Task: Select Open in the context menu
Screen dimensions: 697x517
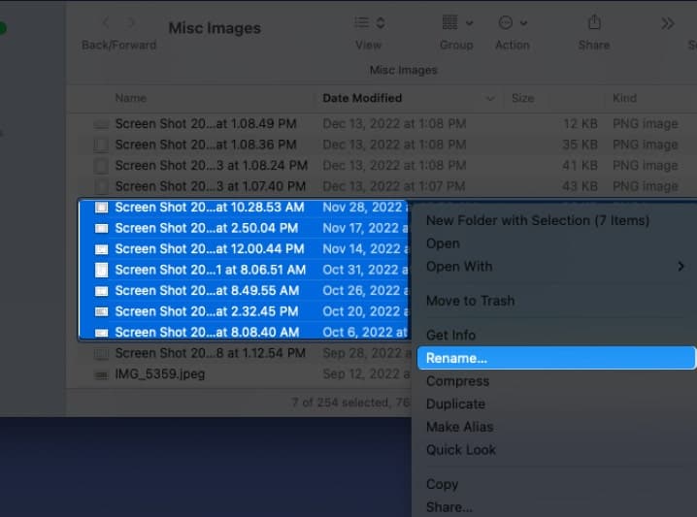Action: (x=443, y=243)
